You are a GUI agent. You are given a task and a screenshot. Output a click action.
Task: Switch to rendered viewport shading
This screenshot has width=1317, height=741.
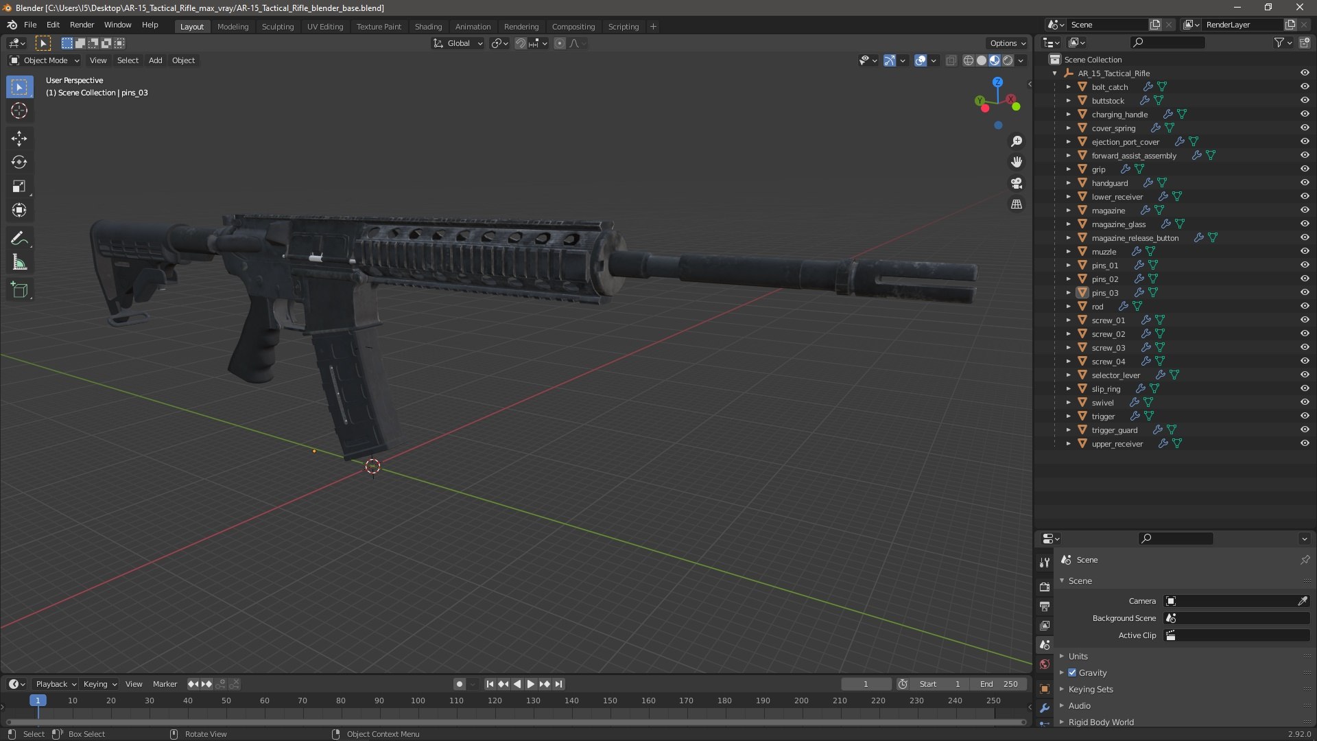tap(1008, 61)
